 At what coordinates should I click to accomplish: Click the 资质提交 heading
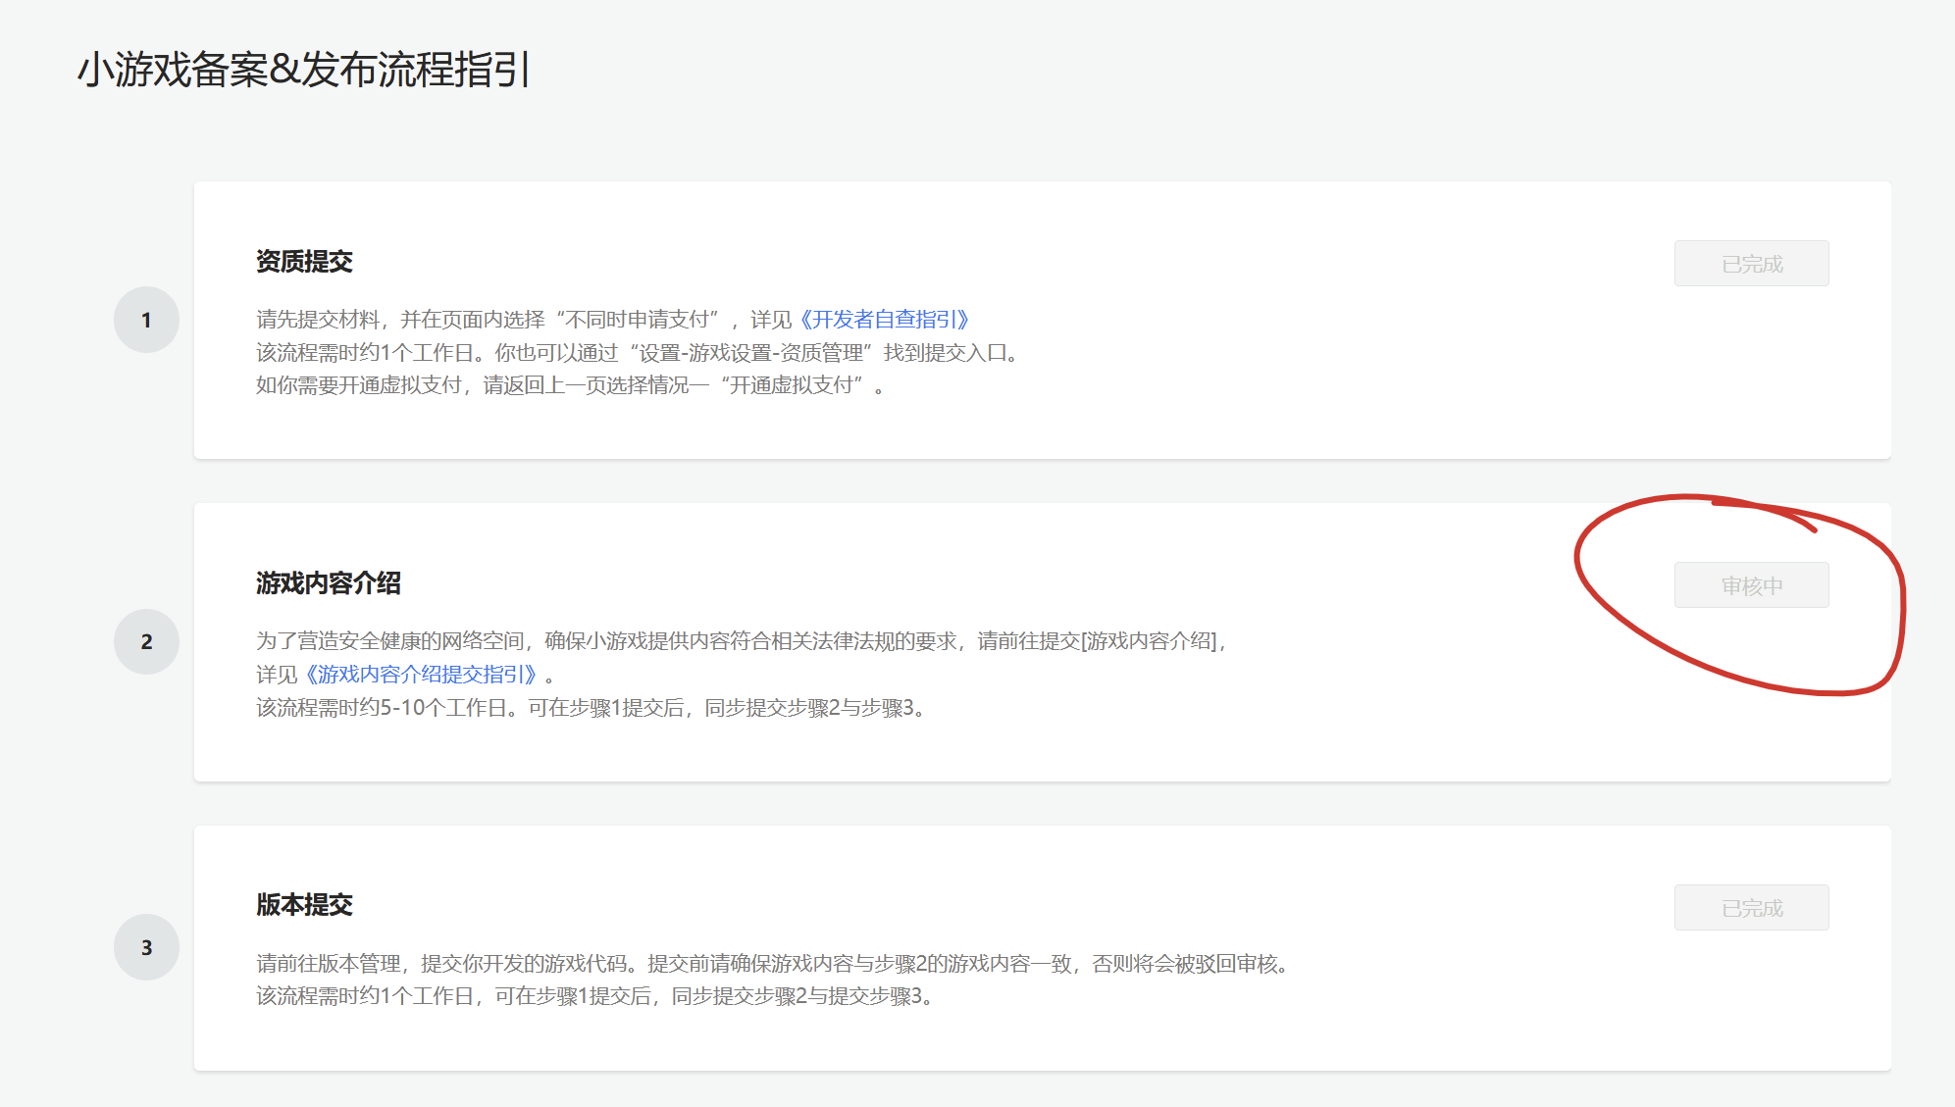pyautogui.click(x=304, y=262)
